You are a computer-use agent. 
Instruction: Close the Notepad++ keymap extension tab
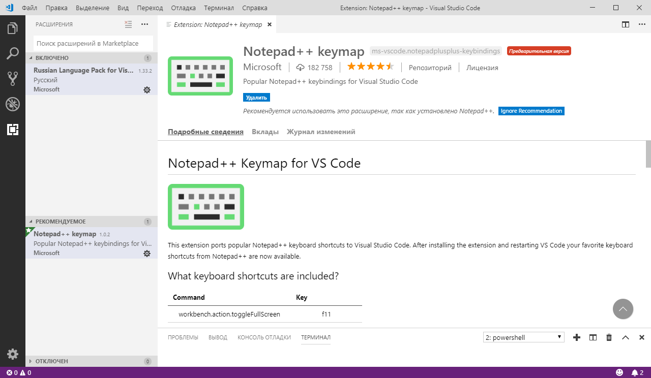coord(270,24)
